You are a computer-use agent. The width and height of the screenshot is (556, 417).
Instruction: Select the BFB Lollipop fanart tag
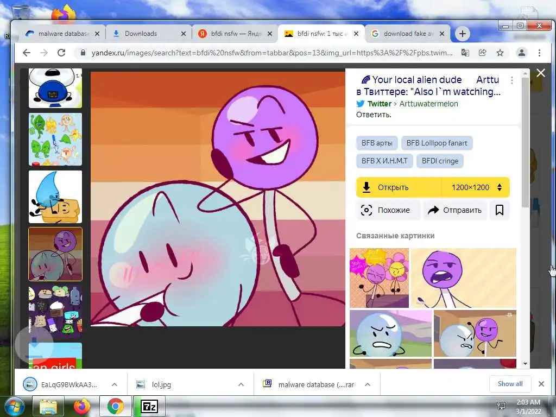[437, 143]
